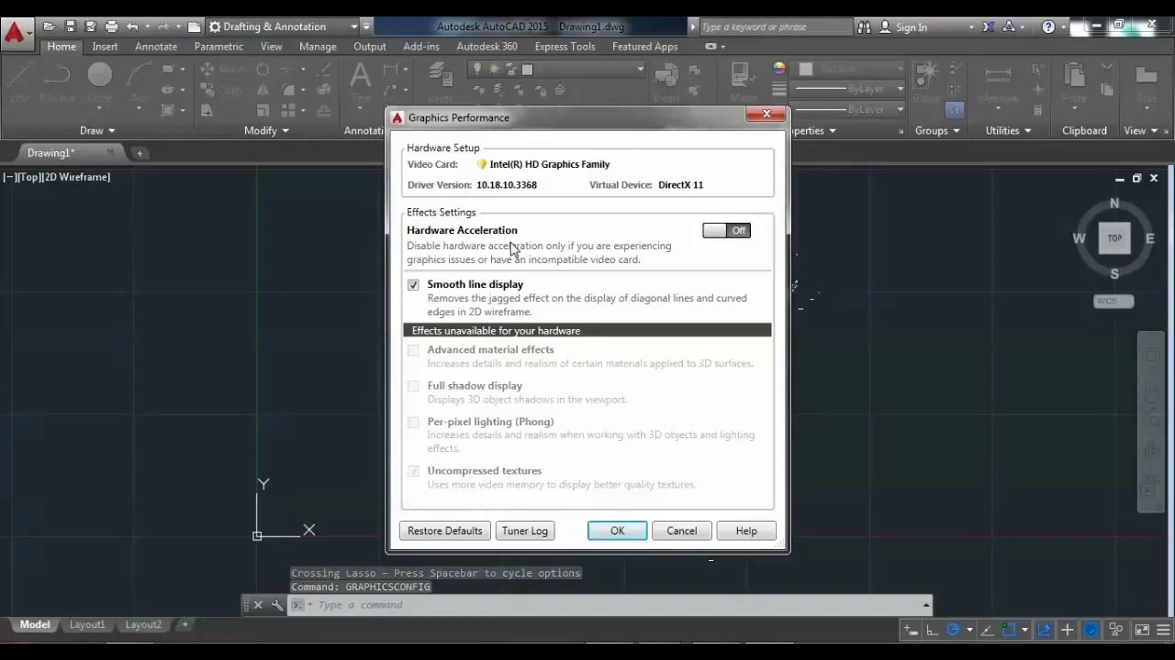This screenshot has width=1175, height=660.
Task: Uncheck the Smooth line display checkbox
Action: (x=413, y=285)
